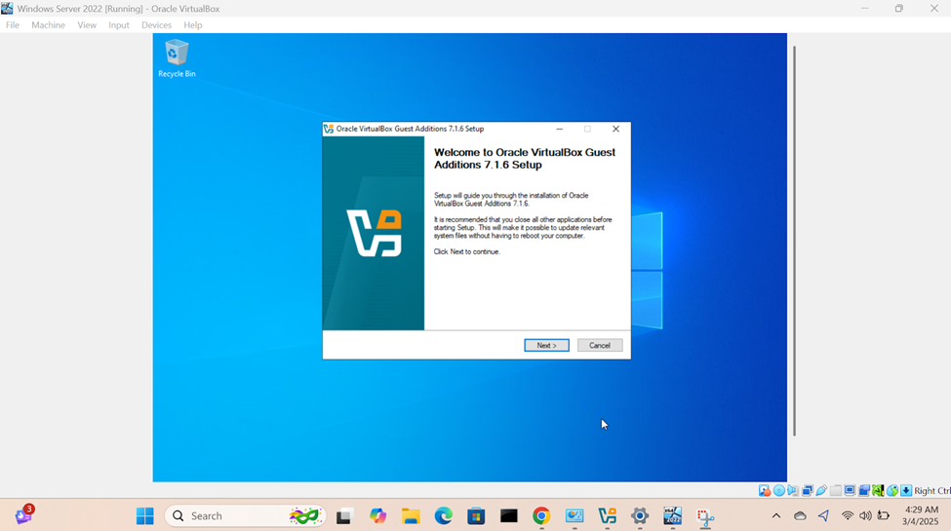Open the Wi-Fi network tray icon
The height and width of the screenshot is (531, 951).
pyautogui.click(x=848, y=515)
